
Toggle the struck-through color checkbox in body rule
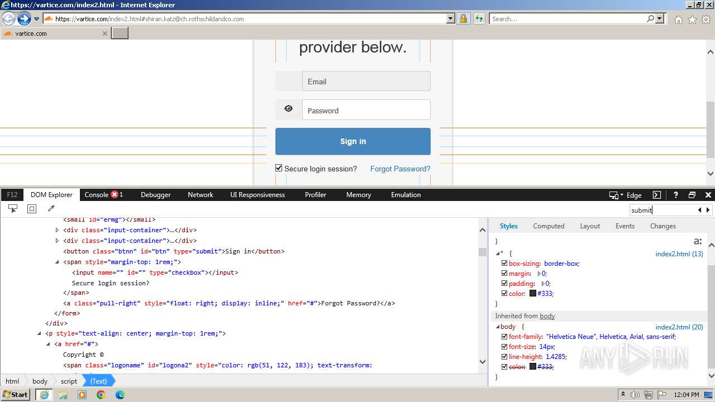click(504, 367)
